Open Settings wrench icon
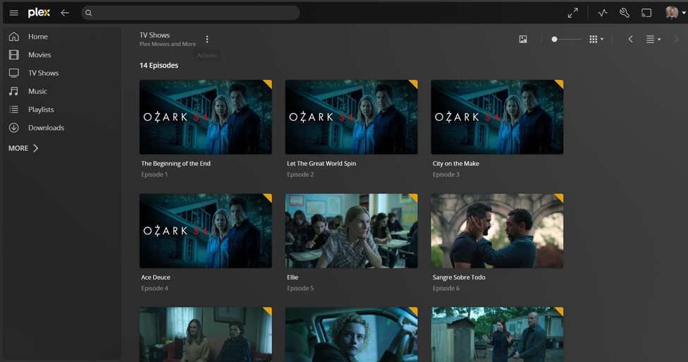This screenshot has width=688, height=362. [625, 13]
